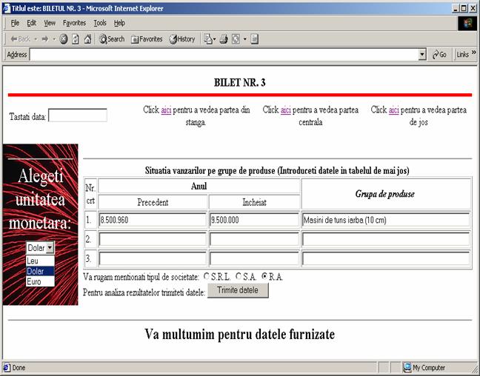Choose Euro from the currency list
This screenshot has width=480, height=376.
pyautogui.click(x=33, y=281)
